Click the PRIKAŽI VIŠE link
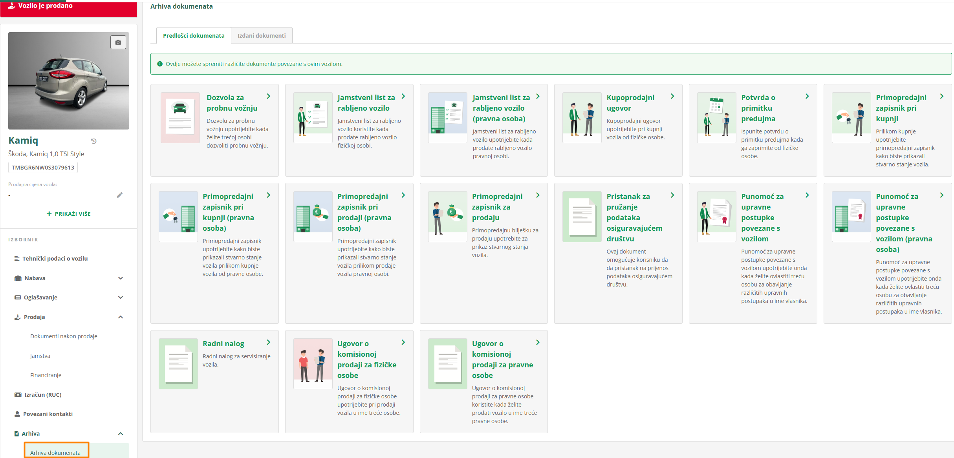The width and height of the screenshot is (954, 458). point(69,214)
